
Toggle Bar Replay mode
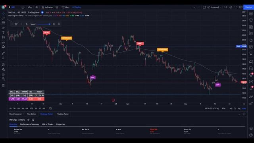(77, 7)
